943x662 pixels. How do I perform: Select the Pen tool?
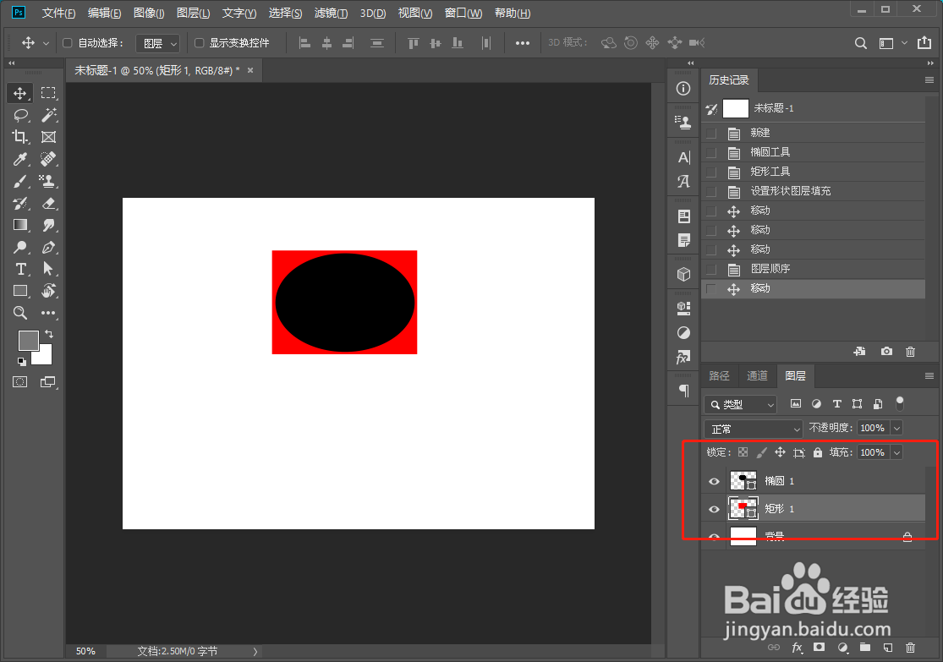coord(48,247)
